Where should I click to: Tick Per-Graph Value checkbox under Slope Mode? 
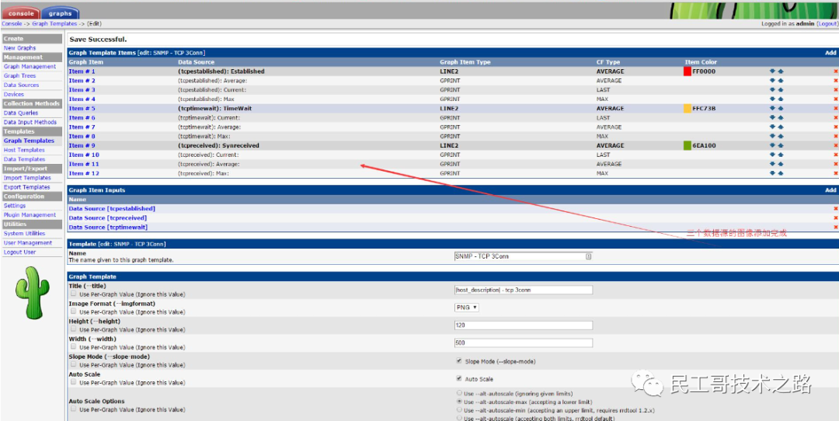click(73, 365)
